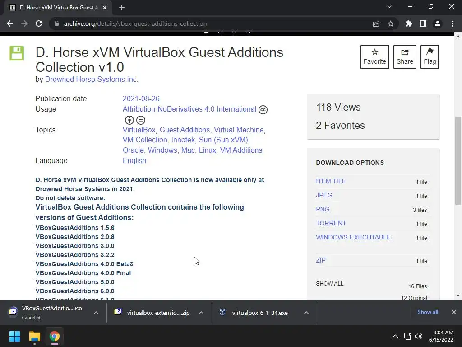
Task: Close the D. Horse xVM tab
Action: pyautogui.click(x=105, y=8)
